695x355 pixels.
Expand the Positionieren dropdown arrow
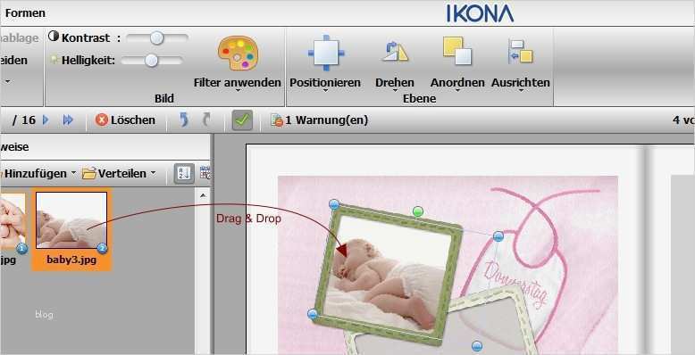[325, 91]
